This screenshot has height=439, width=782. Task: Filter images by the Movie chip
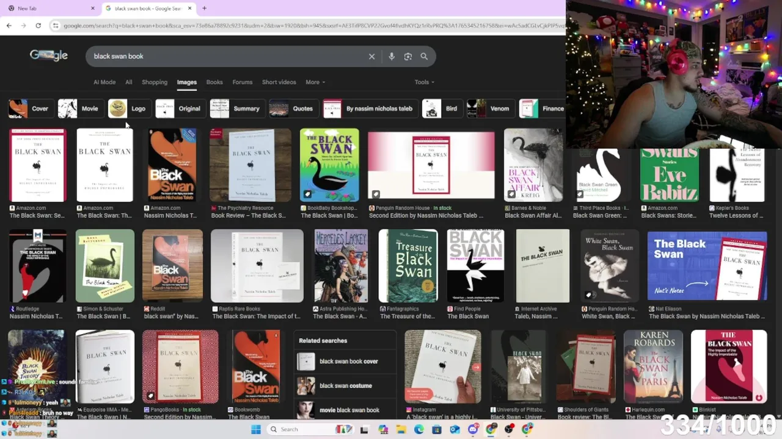[80, 109]
